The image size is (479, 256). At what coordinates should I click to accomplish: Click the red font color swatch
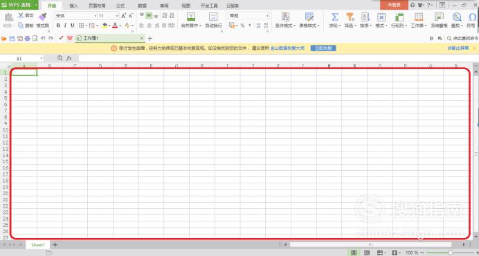click(x=115, y=26)
